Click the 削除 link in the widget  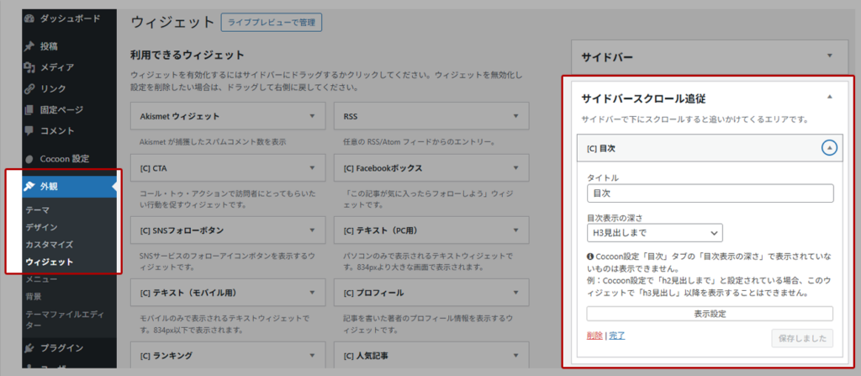(594, 336)
